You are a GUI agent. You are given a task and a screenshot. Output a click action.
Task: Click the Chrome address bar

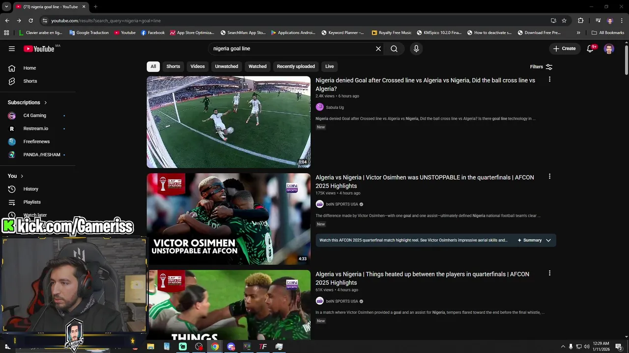[x=295, y=21]
